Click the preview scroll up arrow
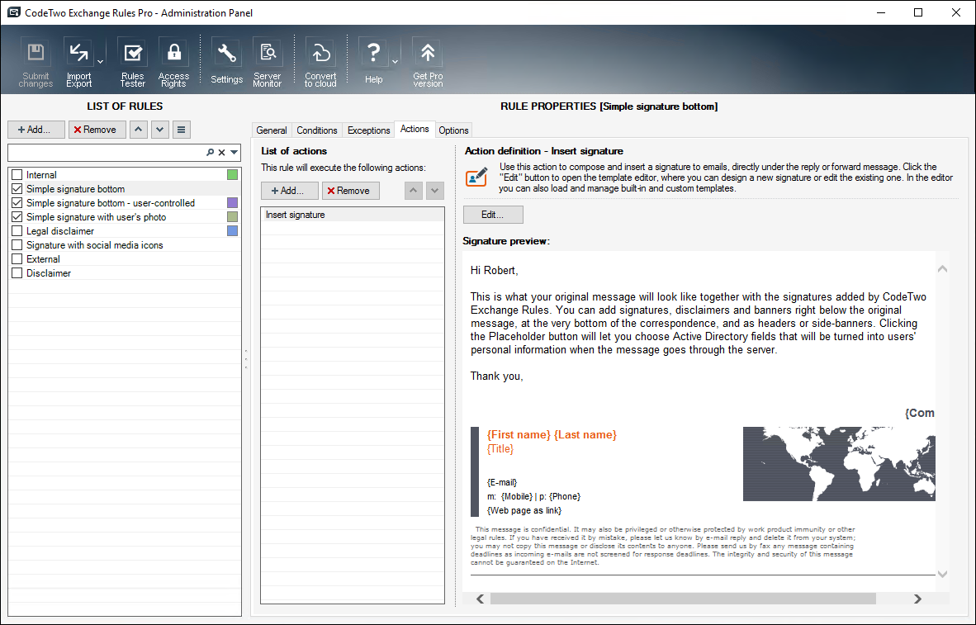Screen dimensions: 976x625 point(942,269)
